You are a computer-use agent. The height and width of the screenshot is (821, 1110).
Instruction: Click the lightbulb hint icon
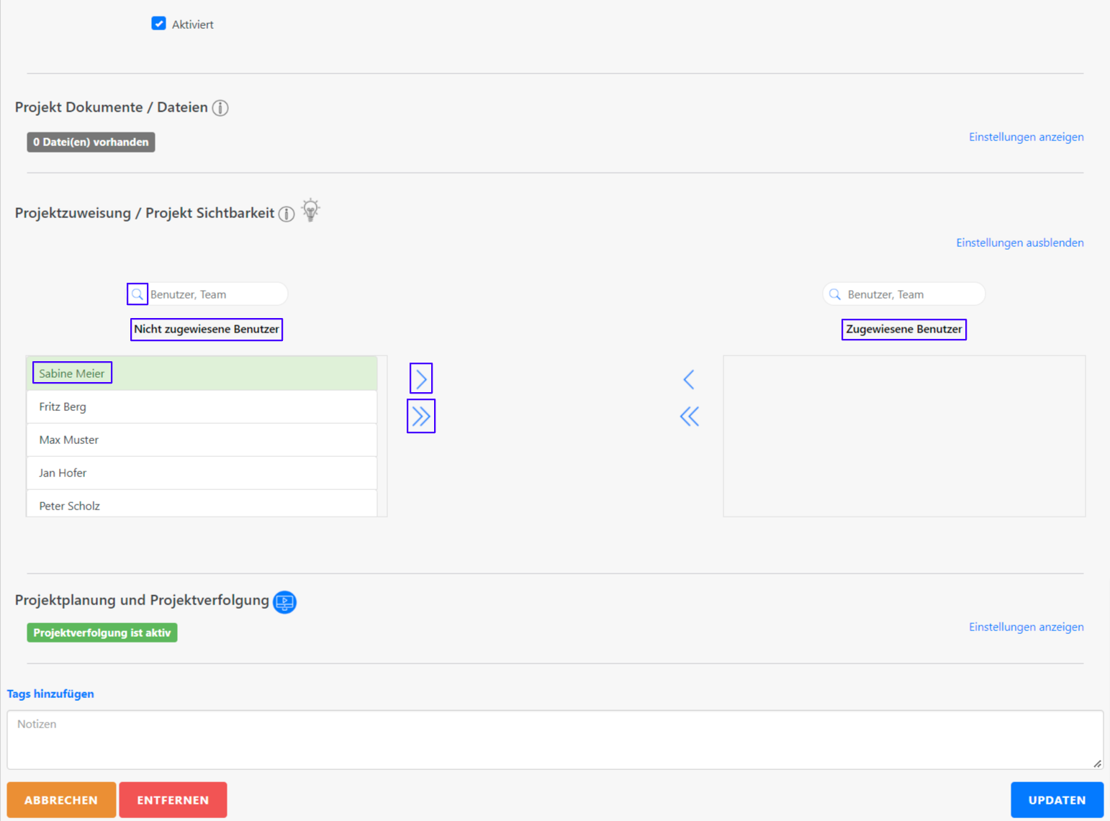click(x=310, y=210)
